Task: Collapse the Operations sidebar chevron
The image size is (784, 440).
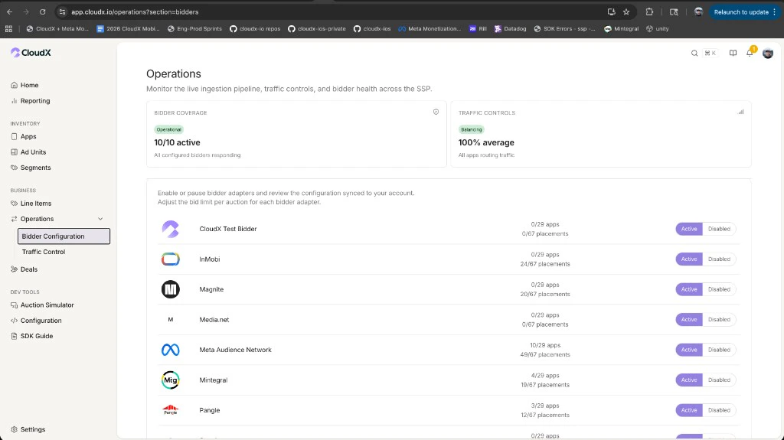Action: click(100, 219)
